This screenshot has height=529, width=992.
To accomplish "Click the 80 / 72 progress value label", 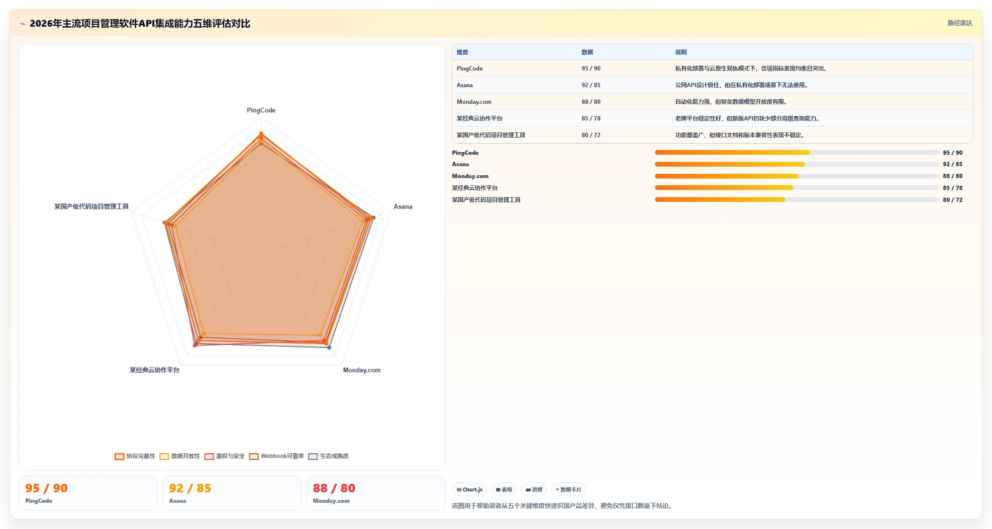I will [952, 200].
